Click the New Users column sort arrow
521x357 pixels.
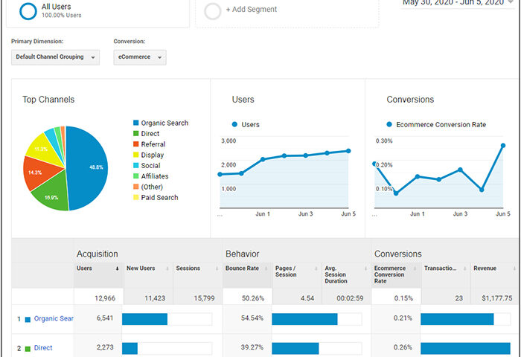click(x=167, y=268)
